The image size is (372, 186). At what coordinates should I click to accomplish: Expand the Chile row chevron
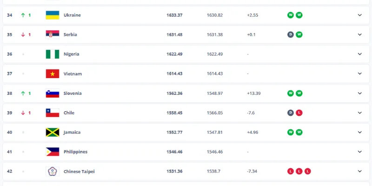coord(359,113)
